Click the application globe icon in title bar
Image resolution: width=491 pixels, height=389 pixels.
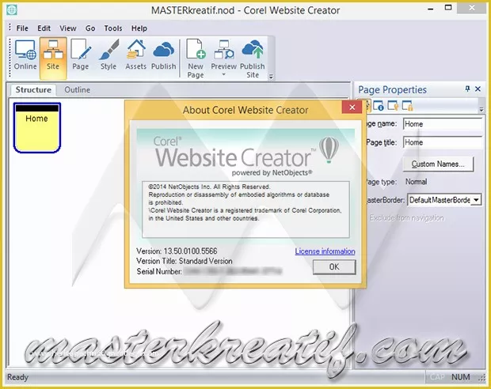point(12,10)
